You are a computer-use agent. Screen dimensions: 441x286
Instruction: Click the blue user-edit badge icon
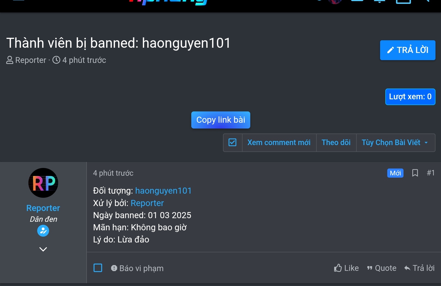[43, 231]
